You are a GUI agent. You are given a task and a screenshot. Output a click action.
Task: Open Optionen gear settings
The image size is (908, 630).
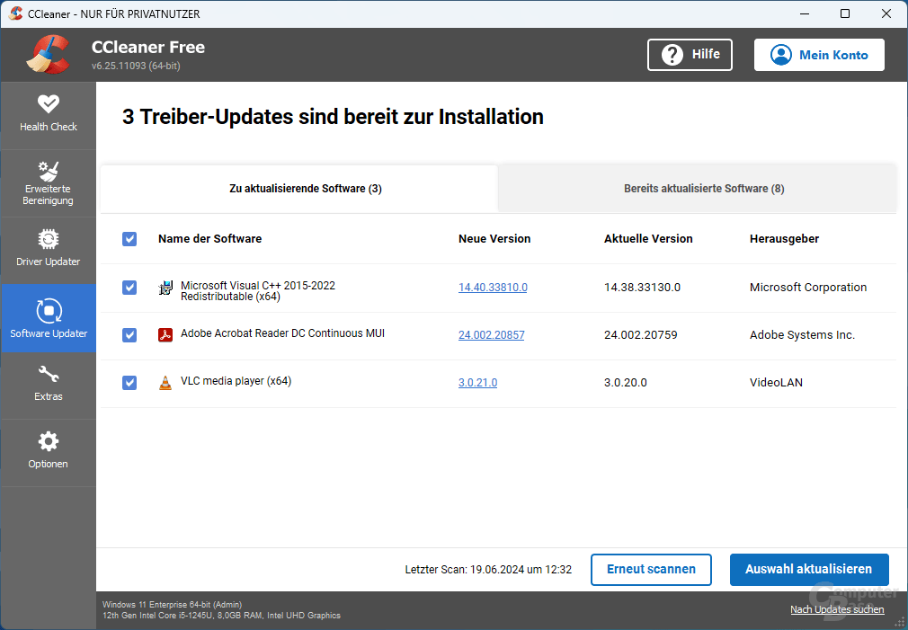pos(48,453)
